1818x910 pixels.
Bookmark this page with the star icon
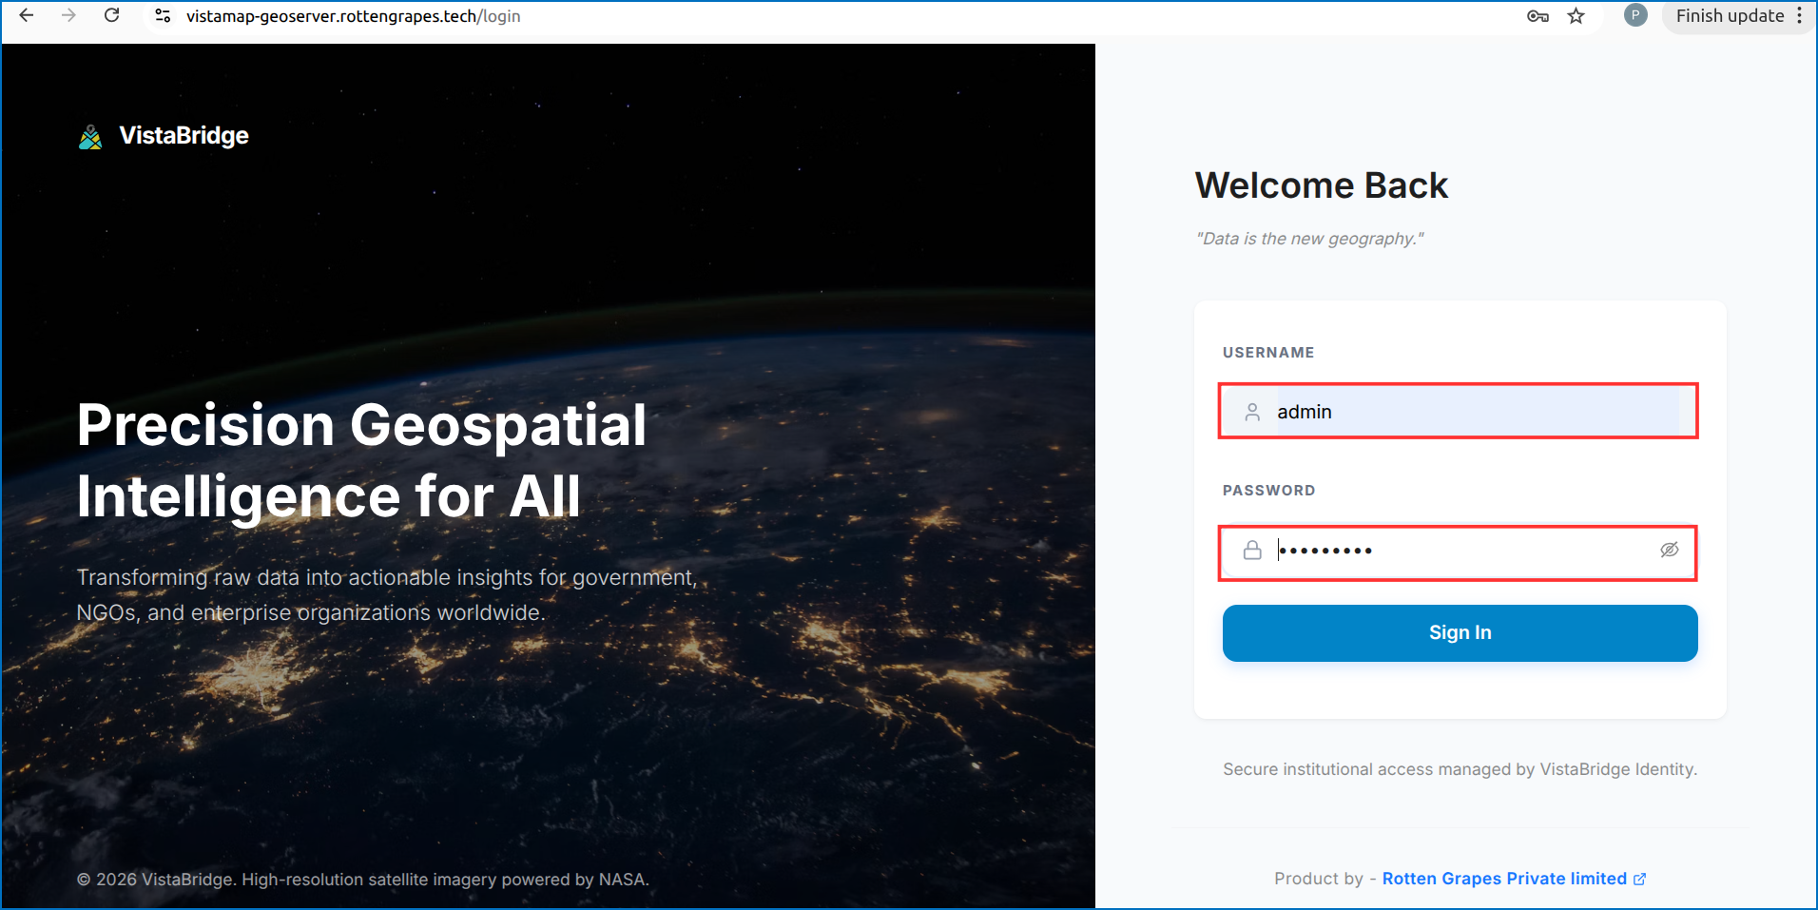(x=1576, y=16)
